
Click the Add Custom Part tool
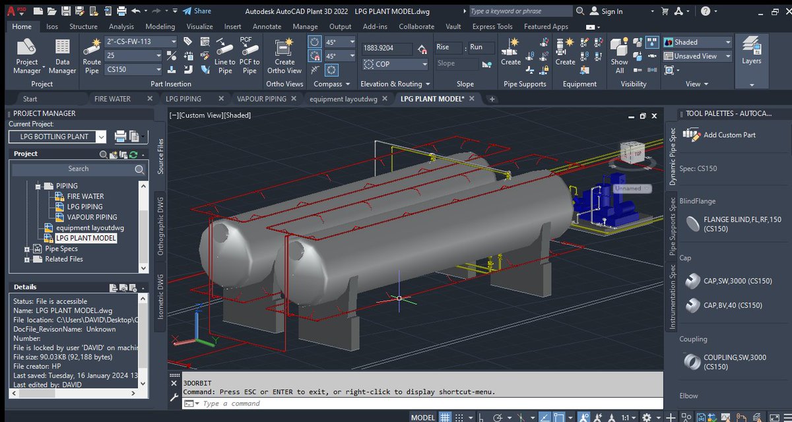coord(719,135)
